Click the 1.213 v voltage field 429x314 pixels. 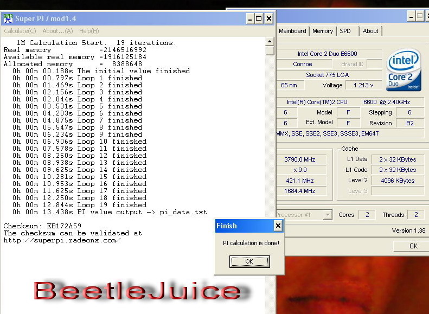(363, 85)
